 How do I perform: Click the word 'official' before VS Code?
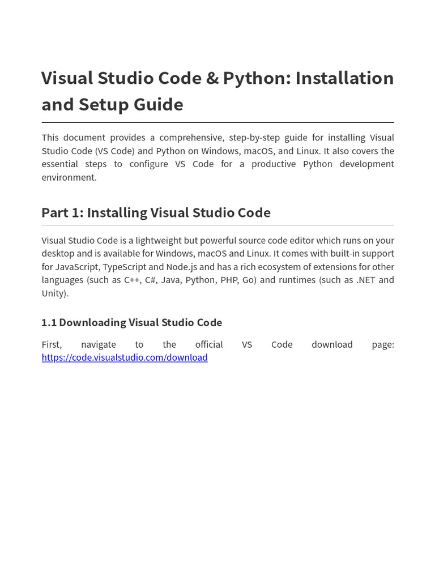(209, 345)
